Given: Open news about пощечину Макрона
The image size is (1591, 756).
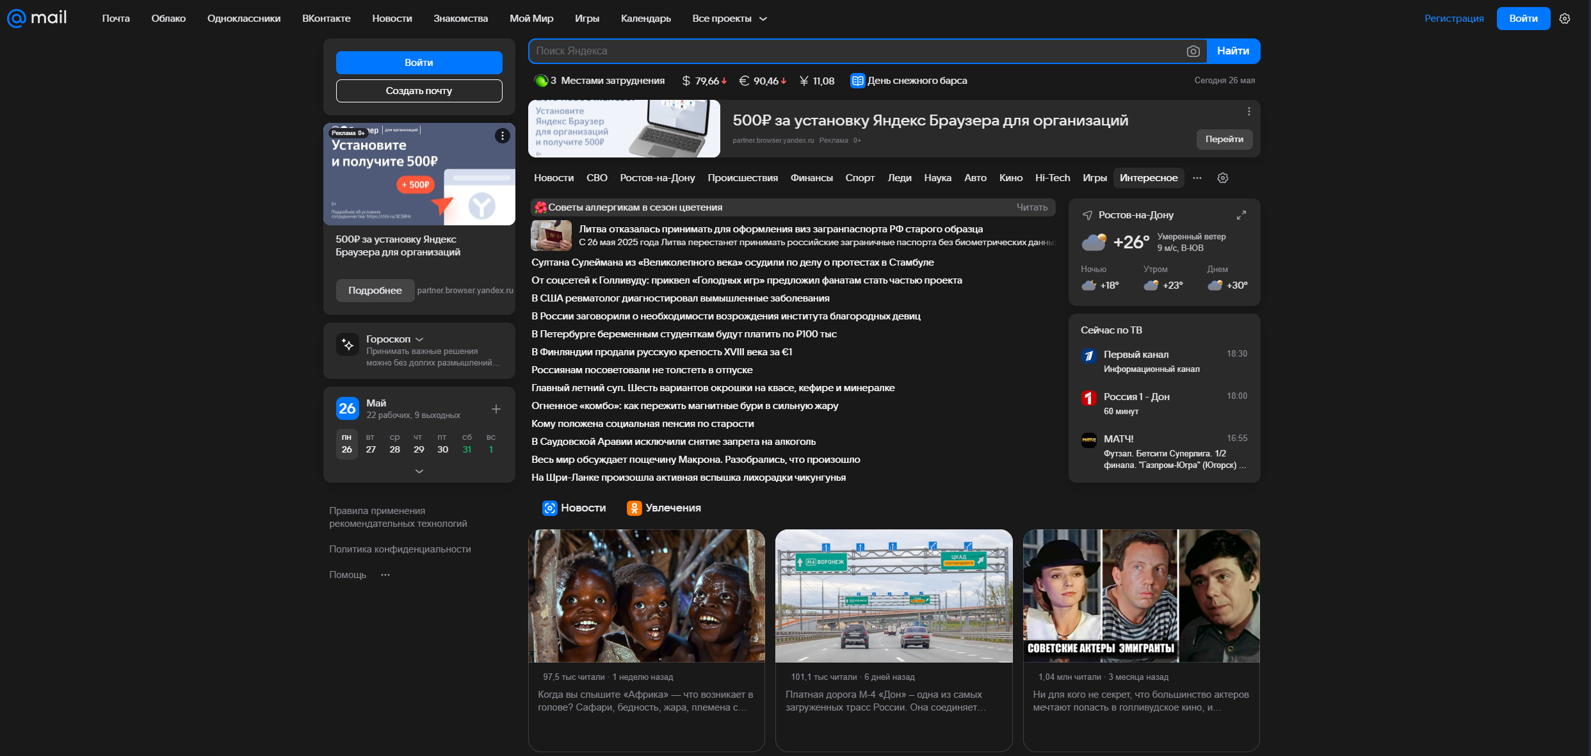Looking at the screenshot, I should (x=696, y=460).
